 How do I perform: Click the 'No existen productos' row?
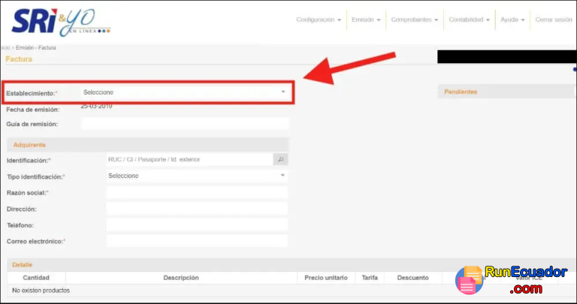pos(291,290)
